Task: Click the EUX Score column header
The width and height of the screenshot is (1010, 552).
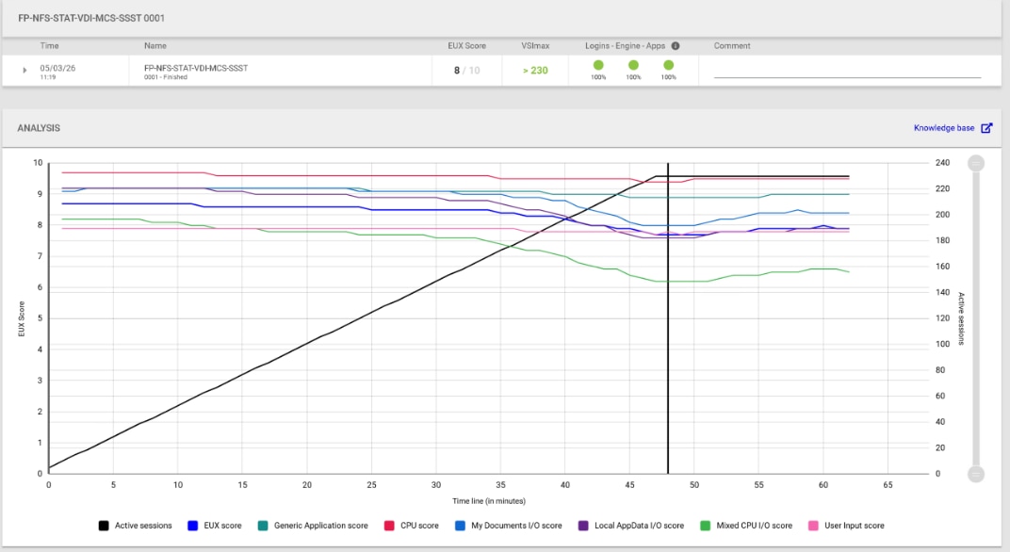Action: click(467, 46)
